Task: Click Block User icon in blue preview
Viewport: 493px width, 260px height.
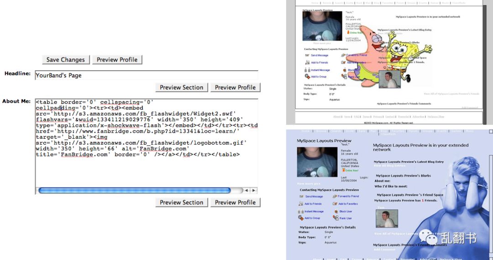Action: tap(336, 211)
